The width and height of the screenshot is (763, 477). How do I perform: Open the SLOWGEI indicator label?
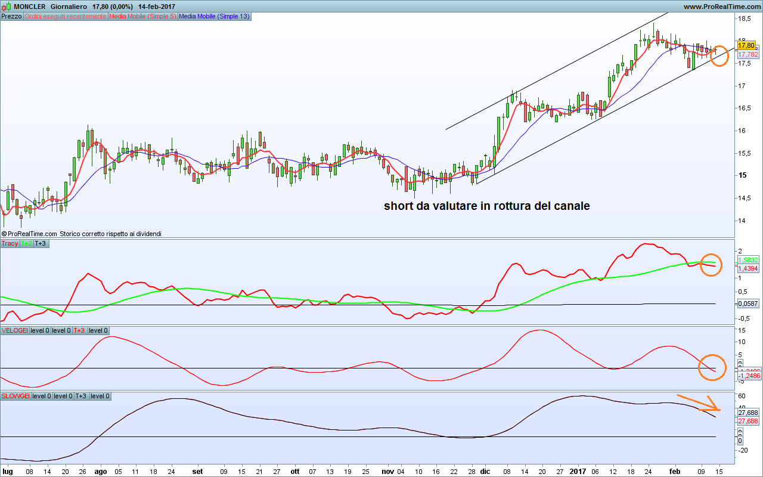pyautogui.click(x=15, y=396)
